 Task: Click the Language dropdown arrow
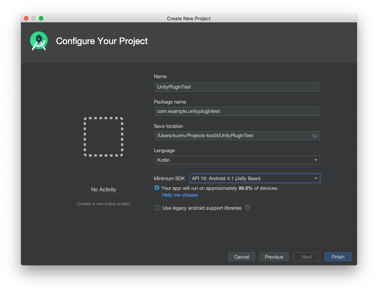tap(316, 160)
